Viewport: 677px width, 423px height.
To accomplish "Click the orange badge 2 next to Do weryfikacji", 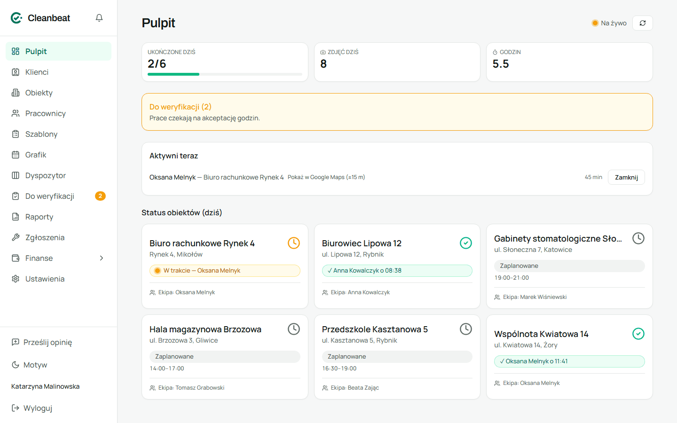I will click(100, 196).
